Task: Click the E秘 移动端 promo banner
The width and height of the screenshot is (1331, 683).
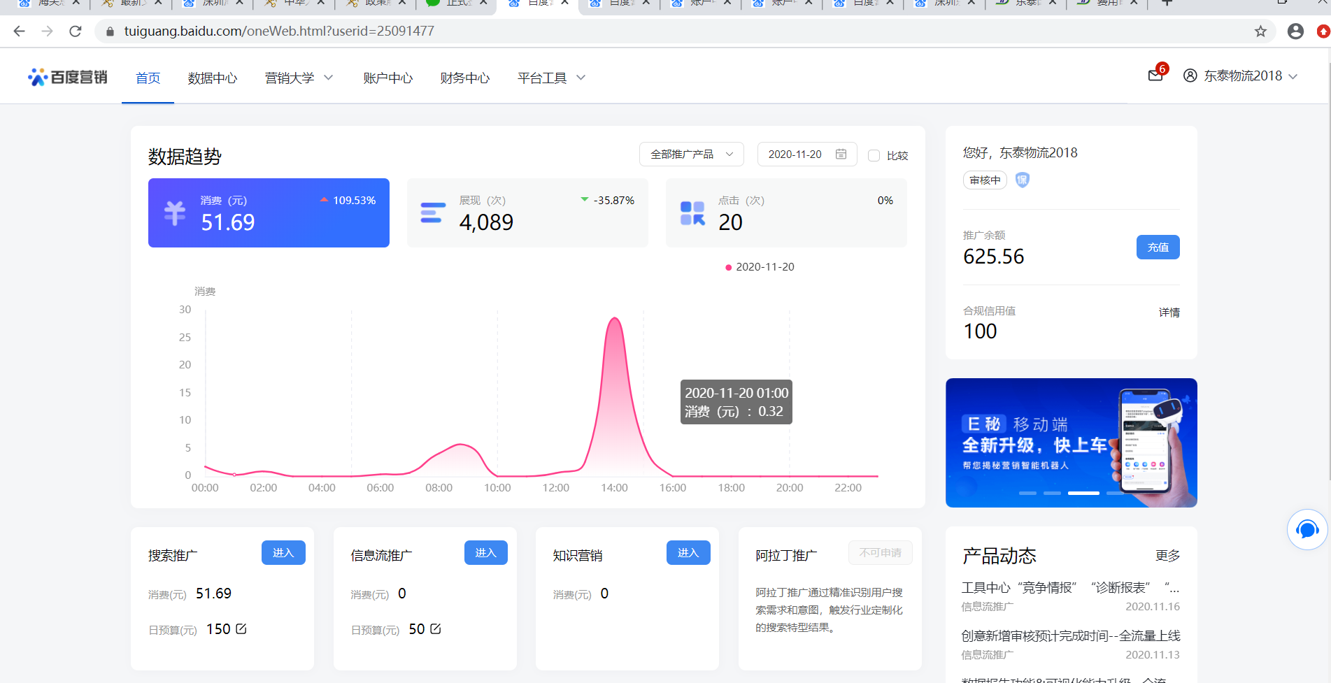Action: click(1071, 443)
